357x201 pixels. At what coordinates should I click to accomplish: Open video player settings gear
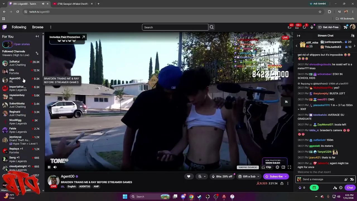[x=277, y=167]
